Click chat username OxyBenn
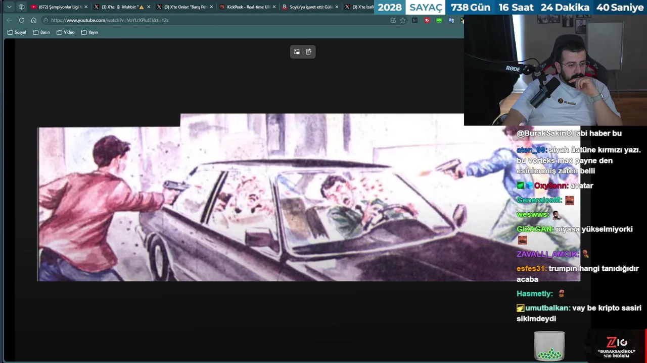The width and height of the screenshot is (647, 363). coord(551,186)
